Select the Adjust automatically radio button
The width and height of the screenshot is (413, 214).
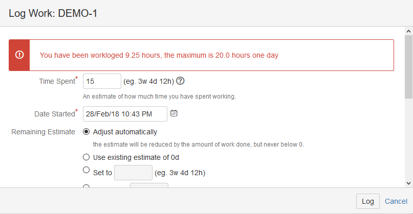86,132
